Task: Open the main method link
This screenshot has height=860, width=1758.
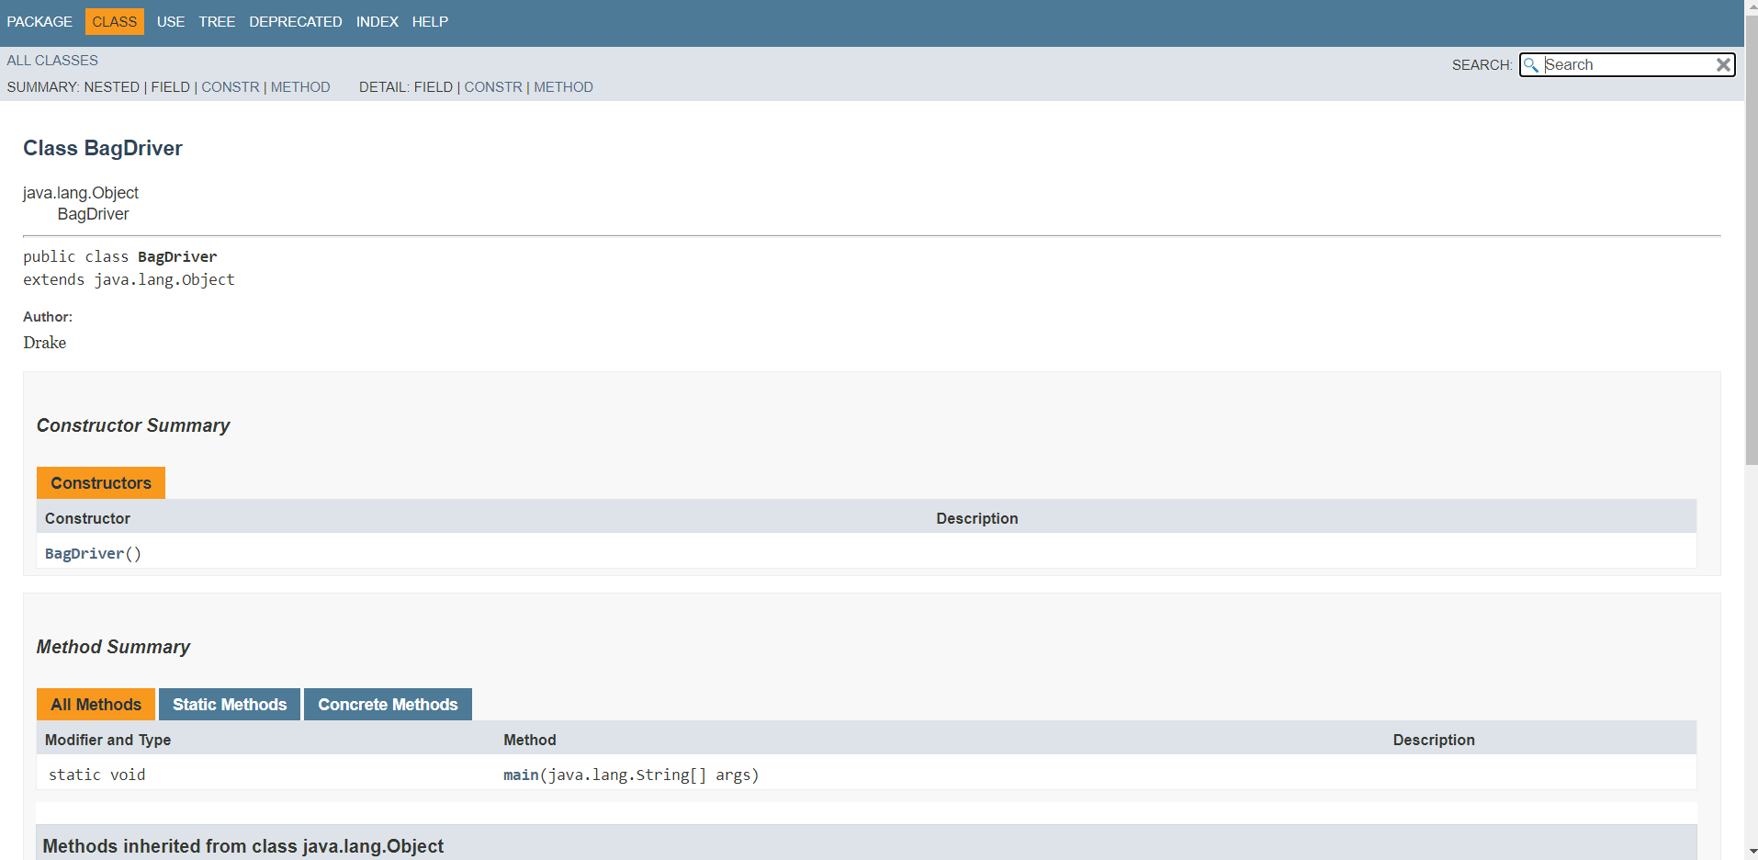Action: point(521,775)
